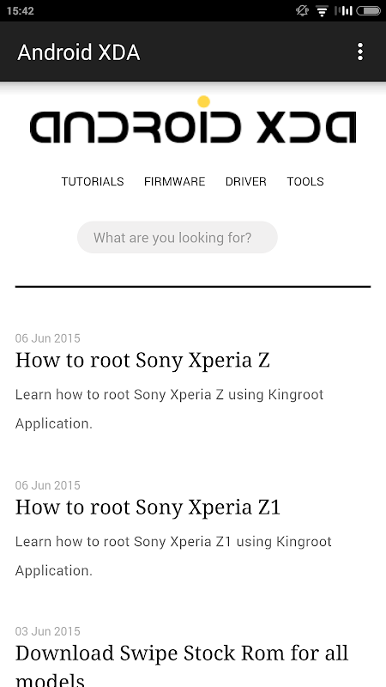Open 'How to root Sony Xperia Z1' article

(x=148, y=508)
